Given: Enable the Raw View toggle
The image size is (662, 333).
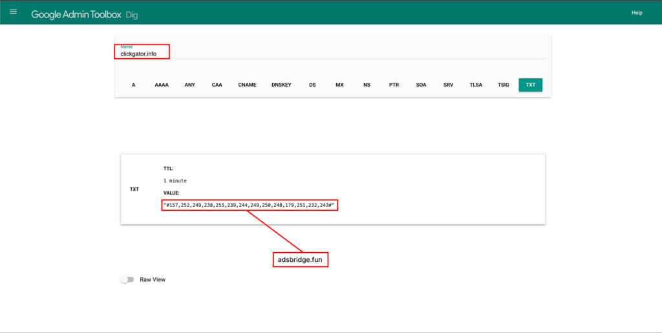Looking at the screenshot, I should (x=127, y=280).
